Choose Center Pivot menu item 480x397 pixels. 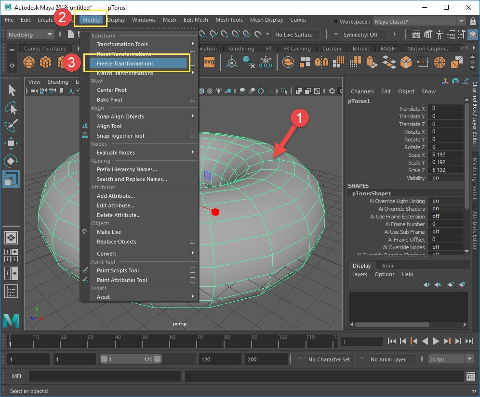pyautogui.click(x=112, y=90)
